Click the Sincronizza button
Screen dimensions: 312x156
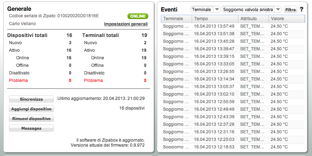point(31,99)
